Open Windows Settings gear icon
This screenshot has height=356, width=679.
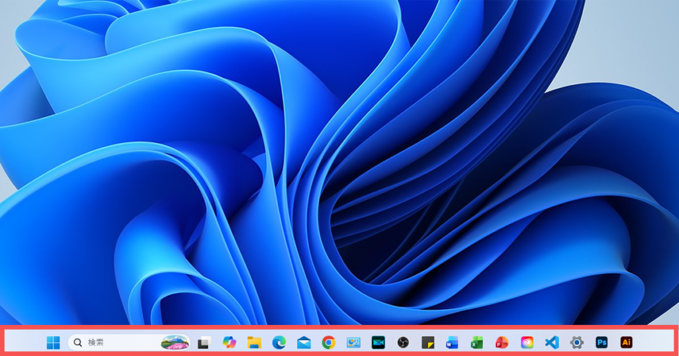577,342
